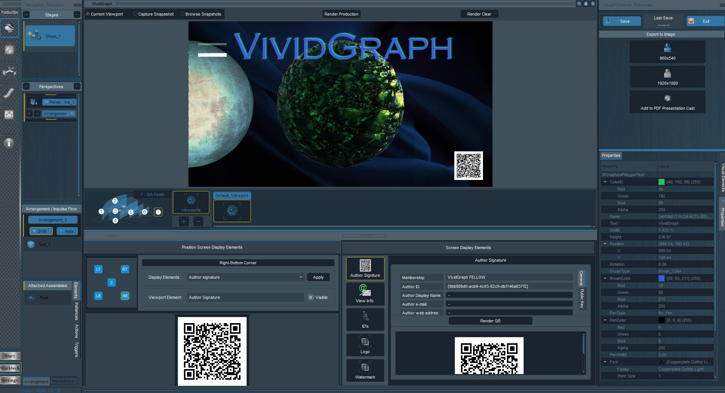The width and height of the screenshot is (725, 393).
Task: Click the info icon in left sidebar
Action: [9, 143]
